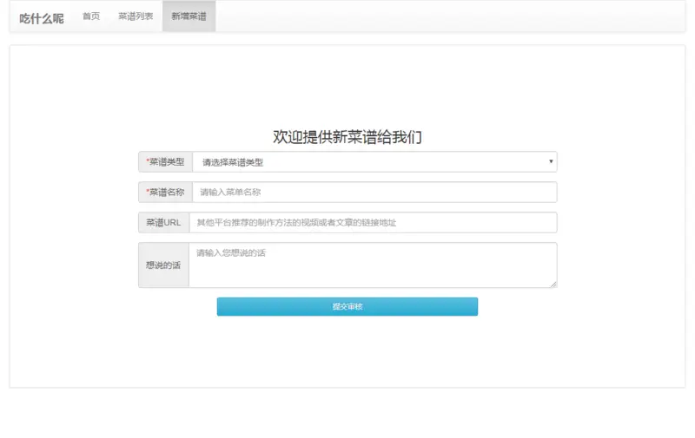The width and height of the screenshot is (695, 438).
Task: Click the arrow of the 菜谱类型 dropdown
Action: point(551,161)
